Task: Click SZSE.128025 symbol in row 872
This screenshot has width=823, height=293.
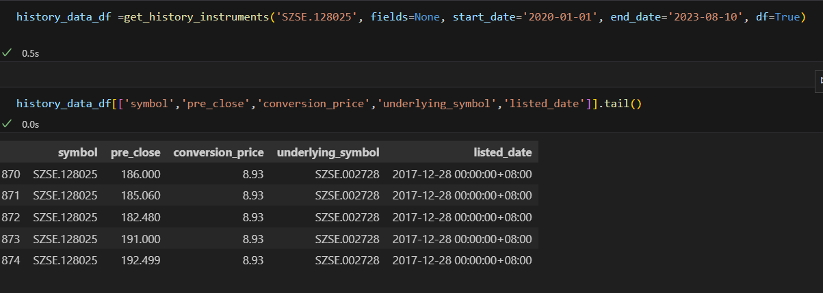Action: coord(65,217)
